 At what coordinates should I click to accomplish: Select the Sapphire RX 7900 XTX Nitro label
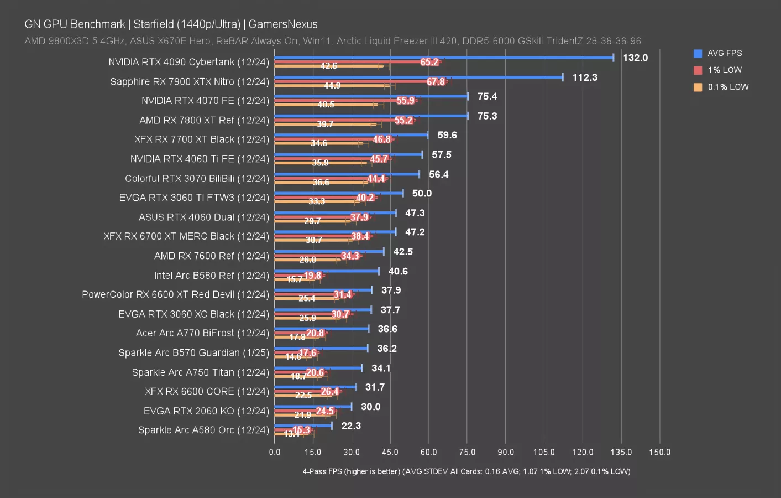190,82
